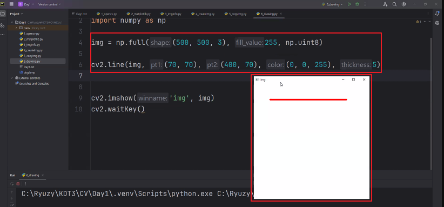Click the red line in img window

tap(308, 99)
